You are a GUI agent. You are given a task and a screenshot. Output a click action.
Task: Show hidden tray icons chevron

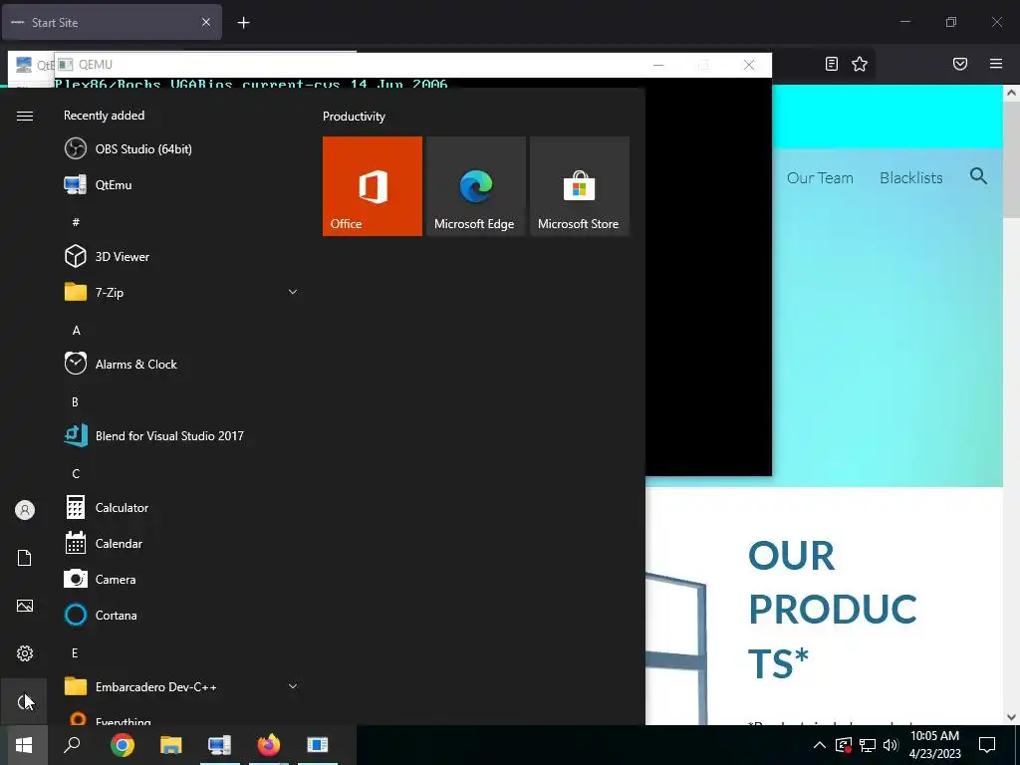pos(820,745)
